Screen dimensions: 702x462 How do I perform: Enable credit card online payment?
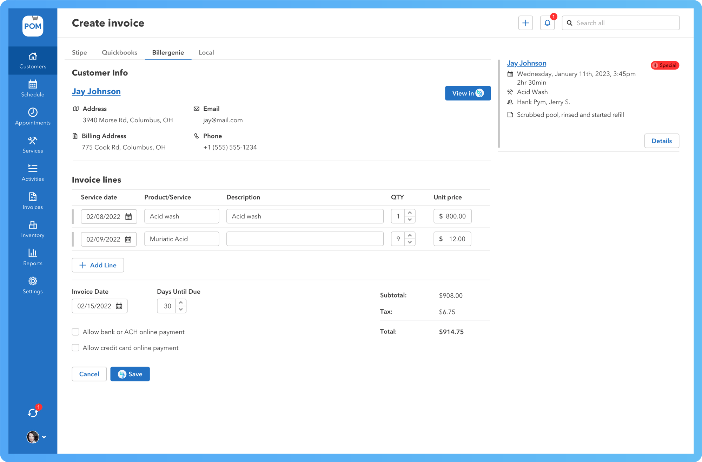75,347
